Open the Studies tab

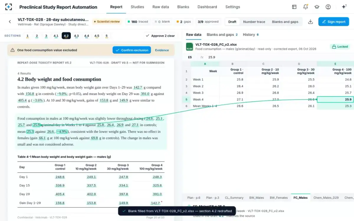click(x=137, y=7)
